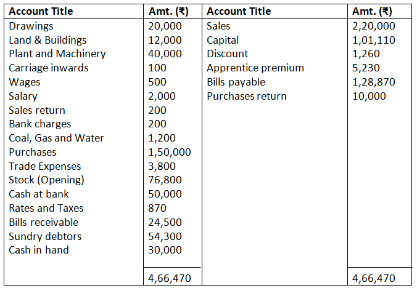Click the Carriage inwards row label
The width and height of the screenshot is (417, 288).
pyautogui.click(x=48, y=68)
